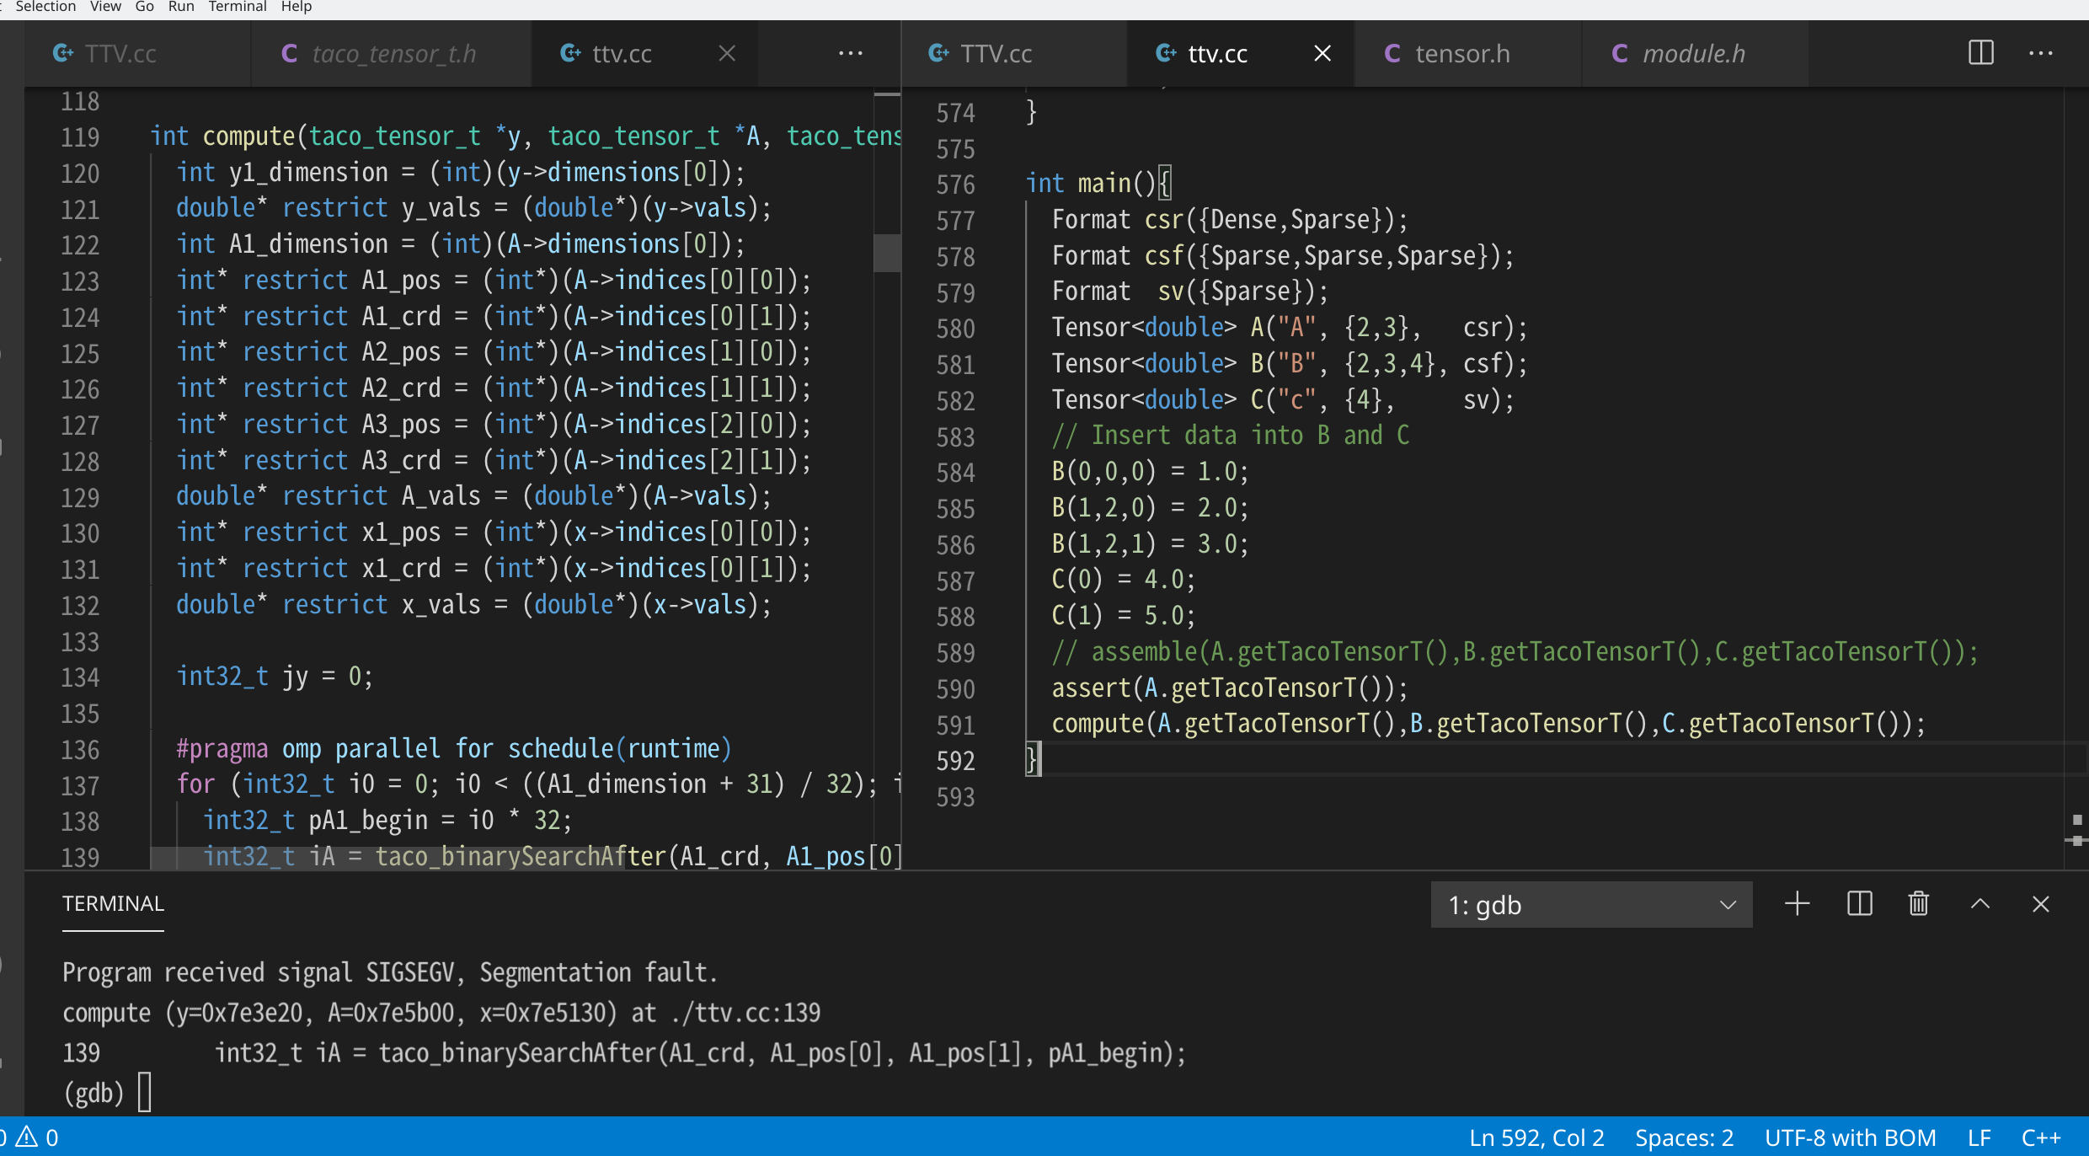Split the terminal panel

[x=1858, y=903]
